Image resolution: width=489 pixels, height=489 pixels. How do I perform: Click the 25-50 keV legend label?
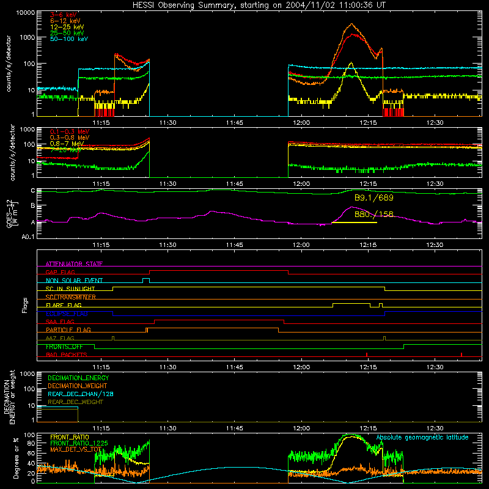[67, 33]
